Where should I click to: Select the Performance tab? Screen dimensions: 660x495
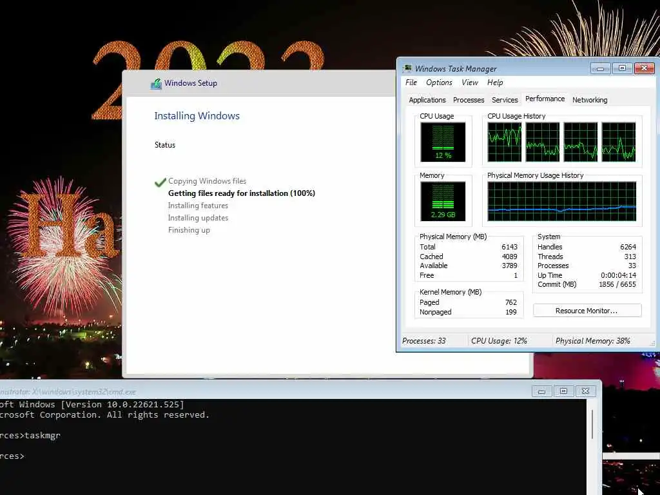pos(545,99)
